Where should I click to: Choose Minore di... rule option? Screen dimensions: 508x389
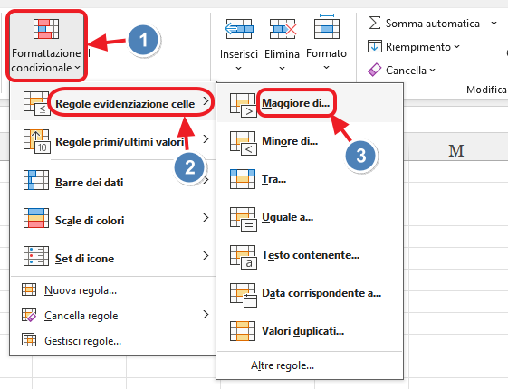tap(310, 141)
